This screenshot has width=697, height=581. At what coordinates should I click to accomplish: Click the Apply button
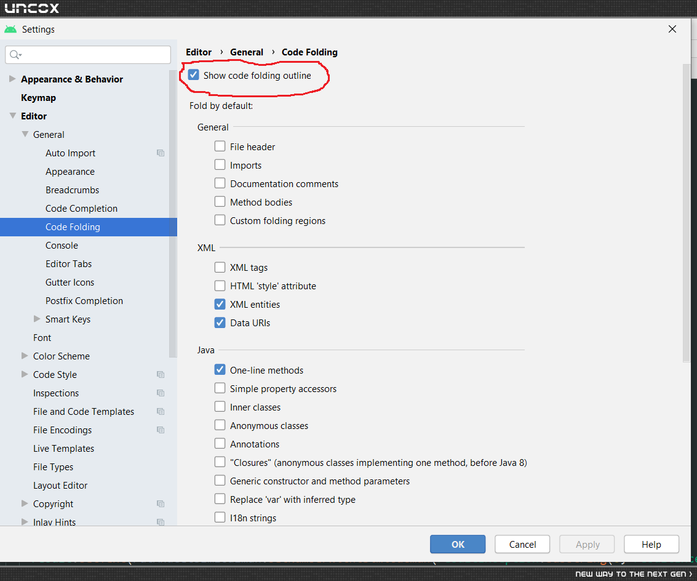coord(587,544)
